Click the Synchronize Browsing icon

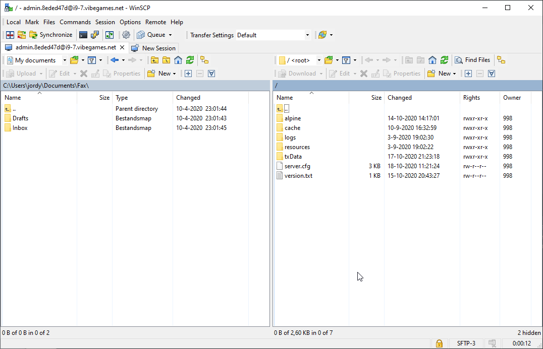(x=22, y=35)
